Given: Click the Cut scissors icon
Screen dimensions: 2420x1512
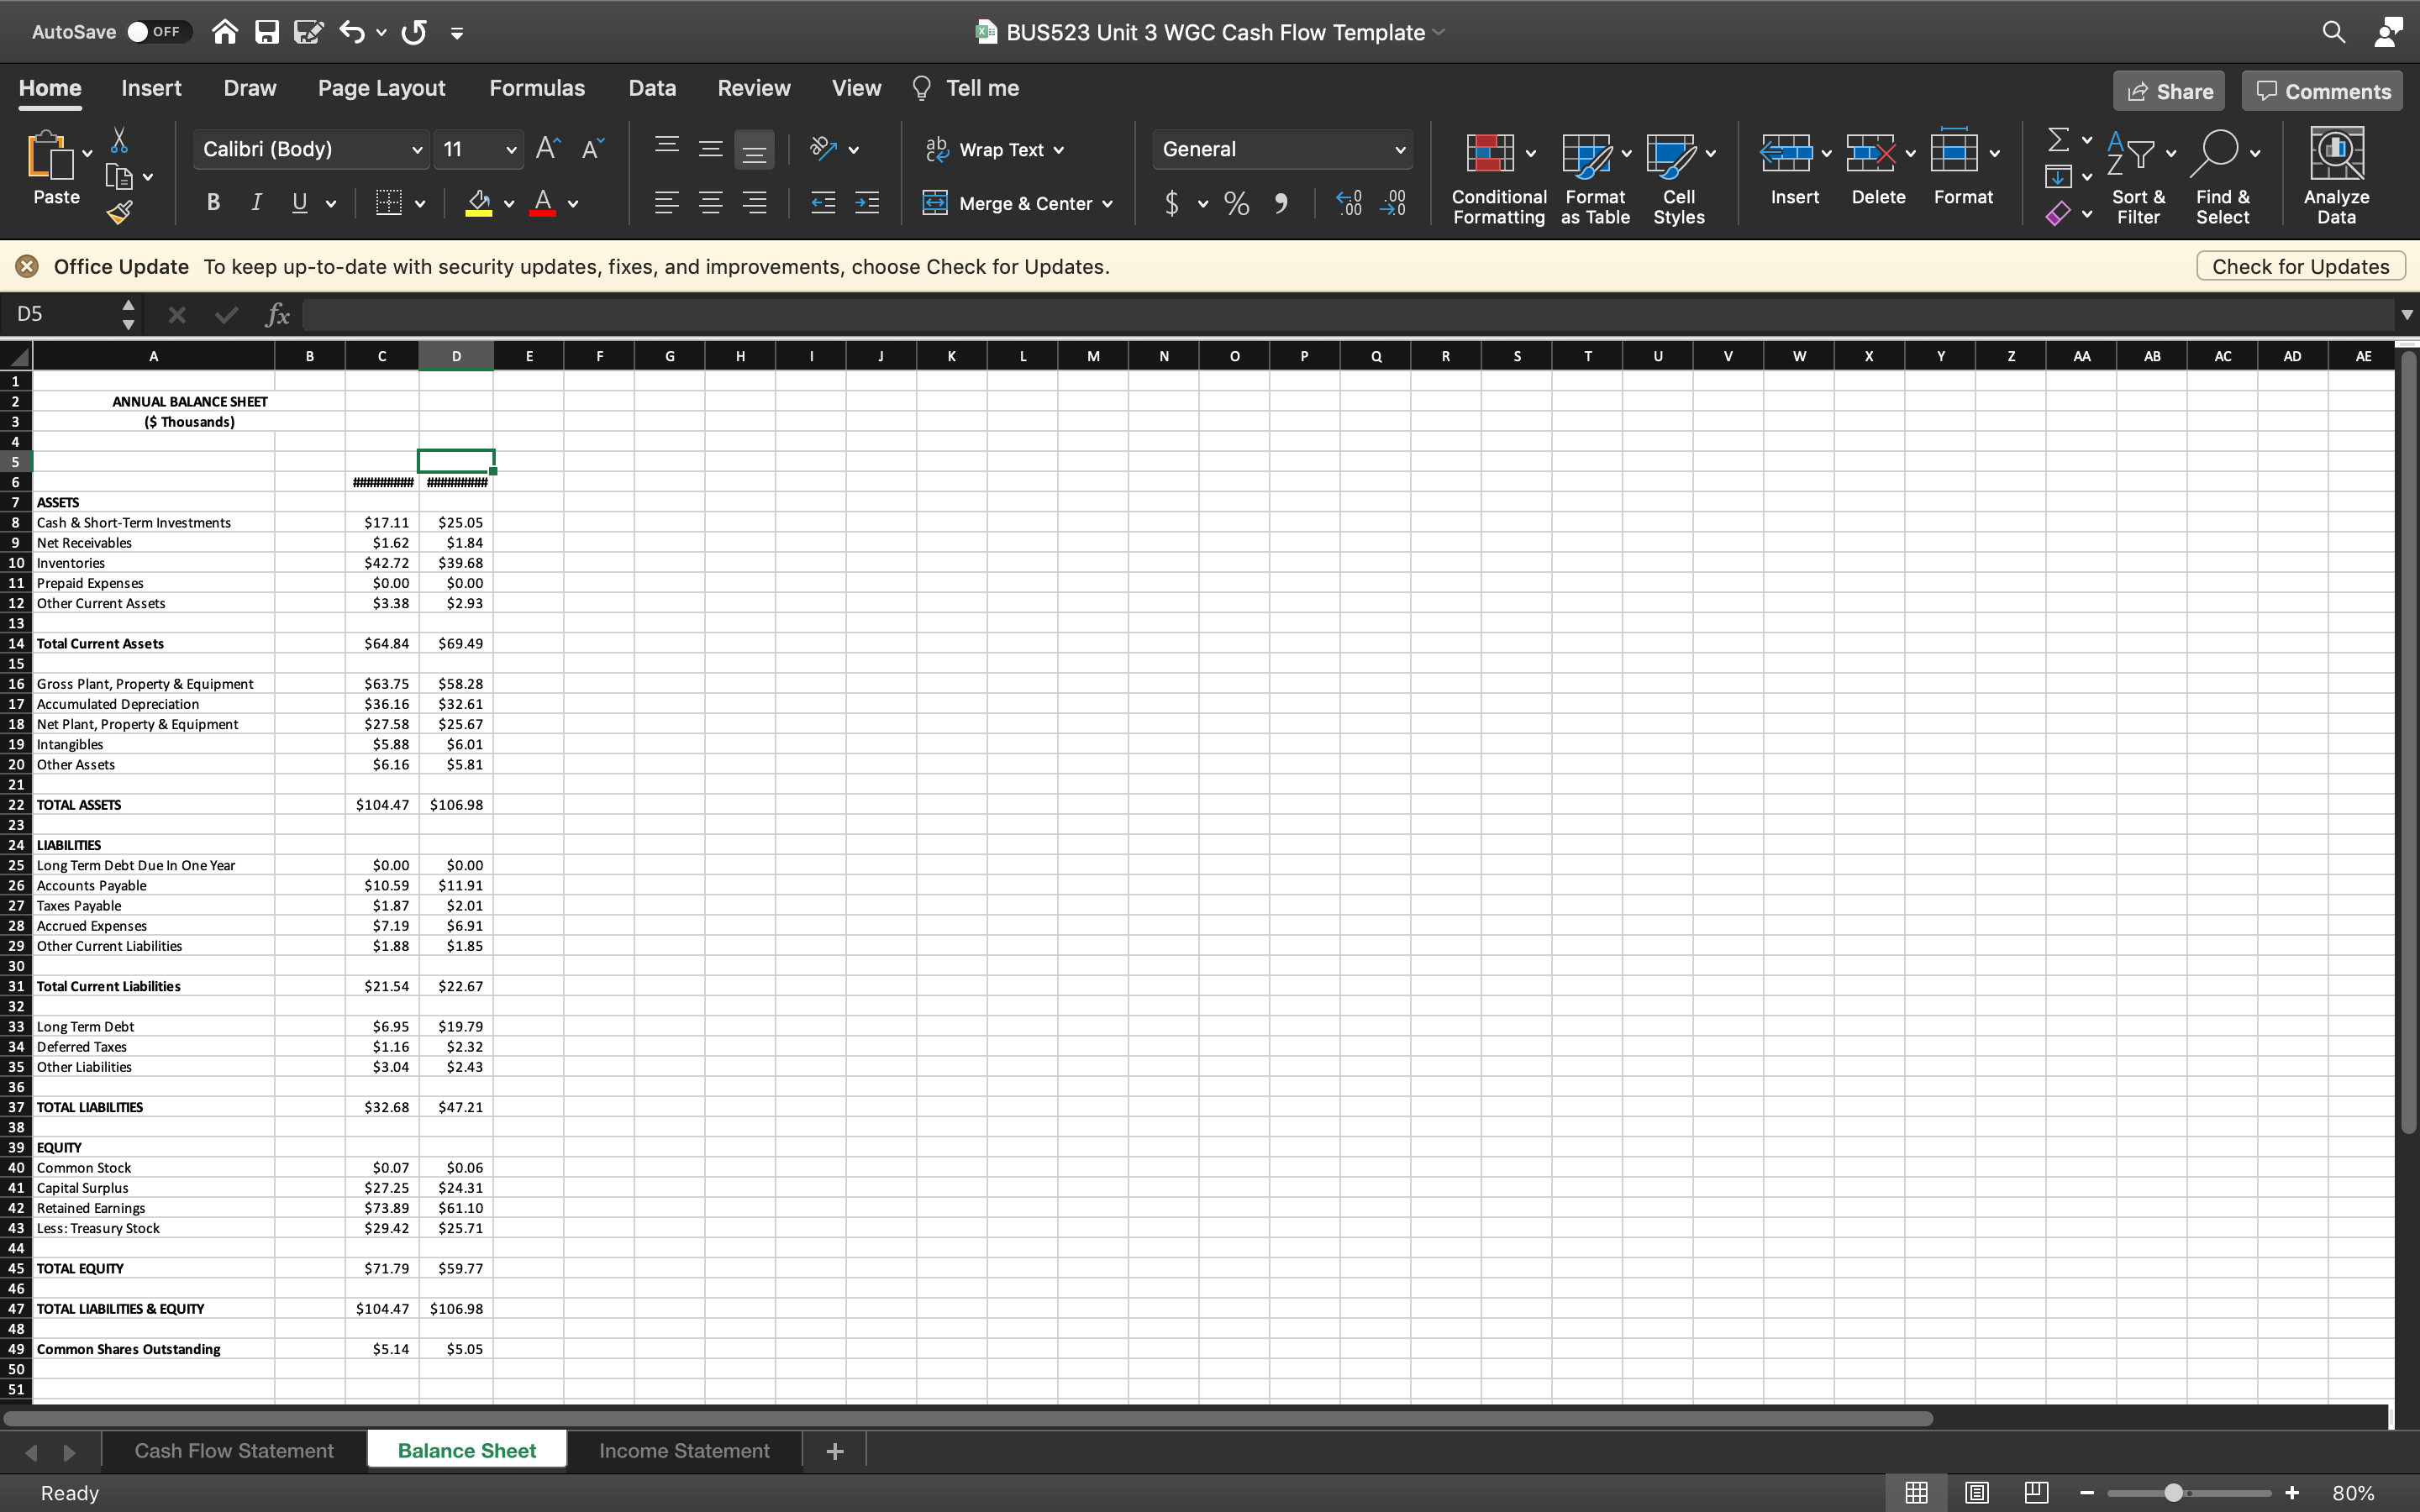Looking at the screenshot, I should [119, 140].
